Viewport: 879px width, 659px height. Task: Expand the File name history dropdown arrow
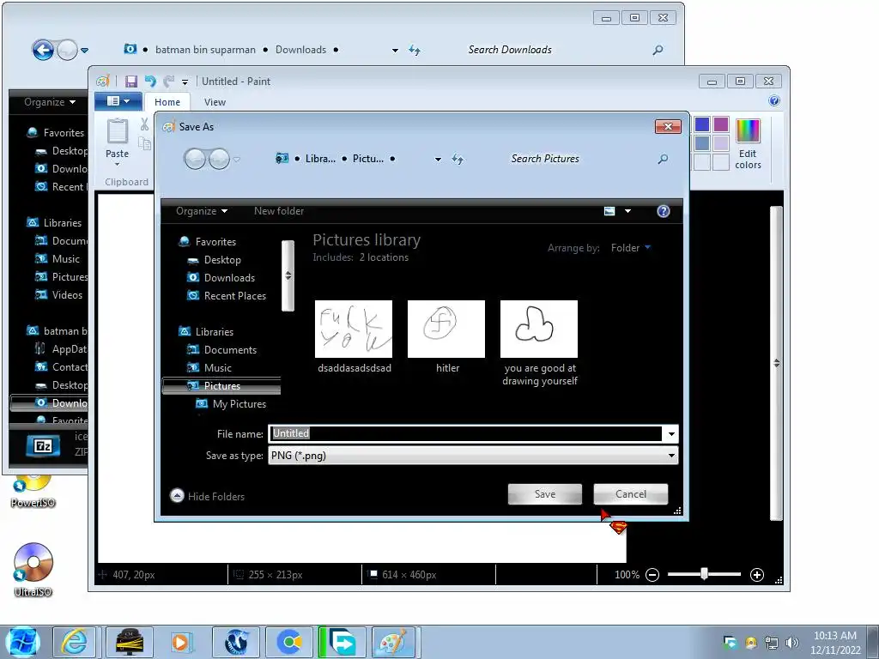(x=671, y=434)
